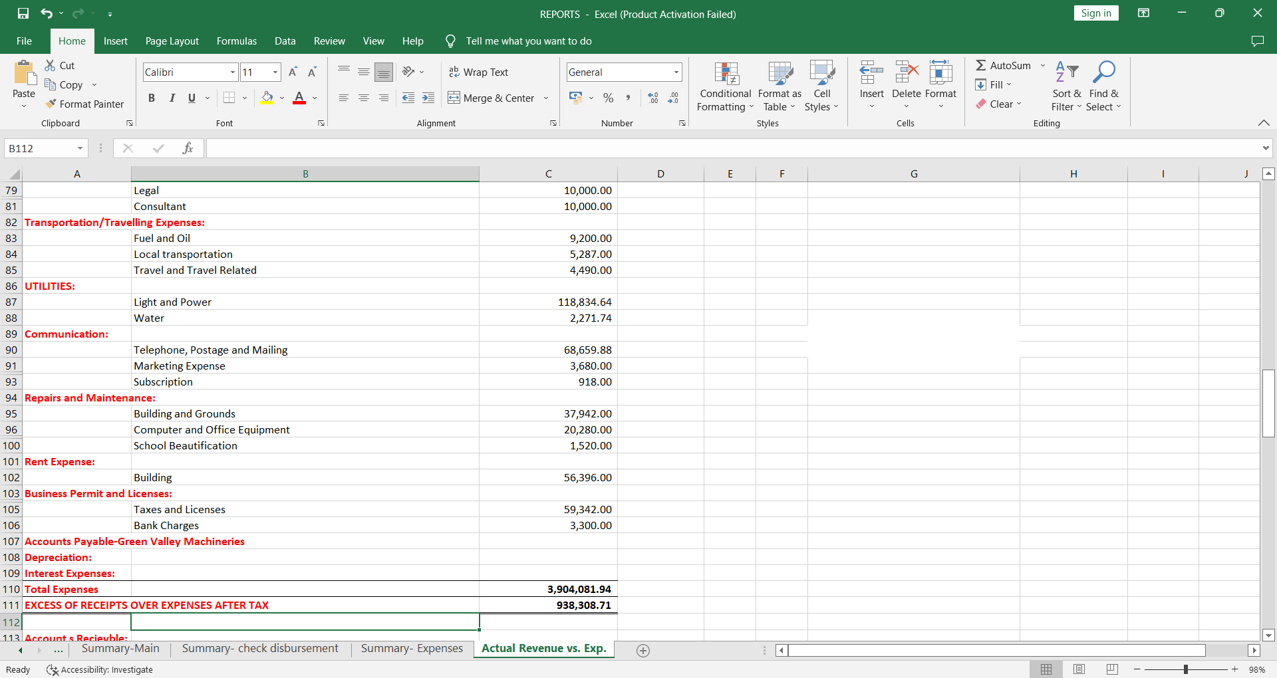Image resolution: width=1277 pixels, height=678 pixels.
Task: Apply Percent Style format
Action: 608,98
